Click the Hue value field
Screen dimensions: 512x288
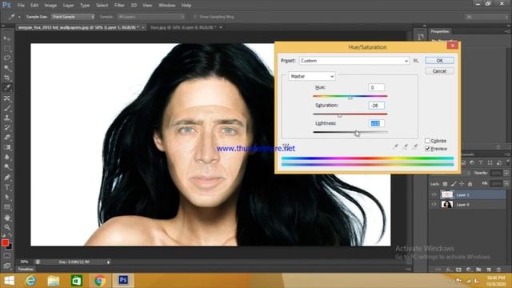pos(376,87)
